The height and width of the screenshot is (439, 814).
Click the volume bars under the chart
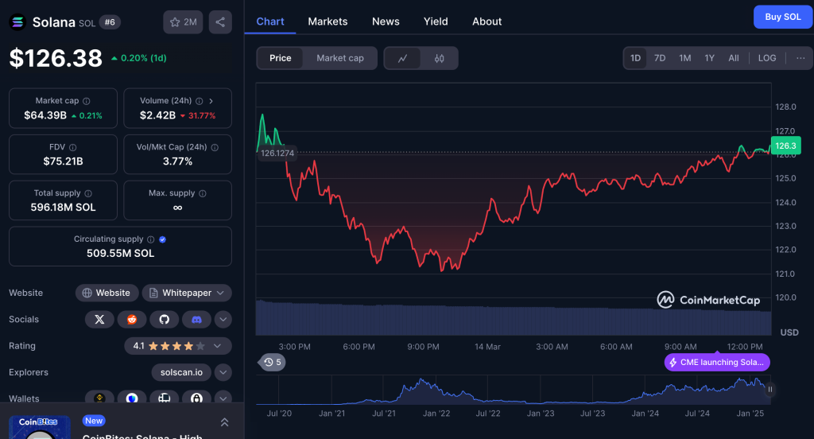(x=514, y=318)
